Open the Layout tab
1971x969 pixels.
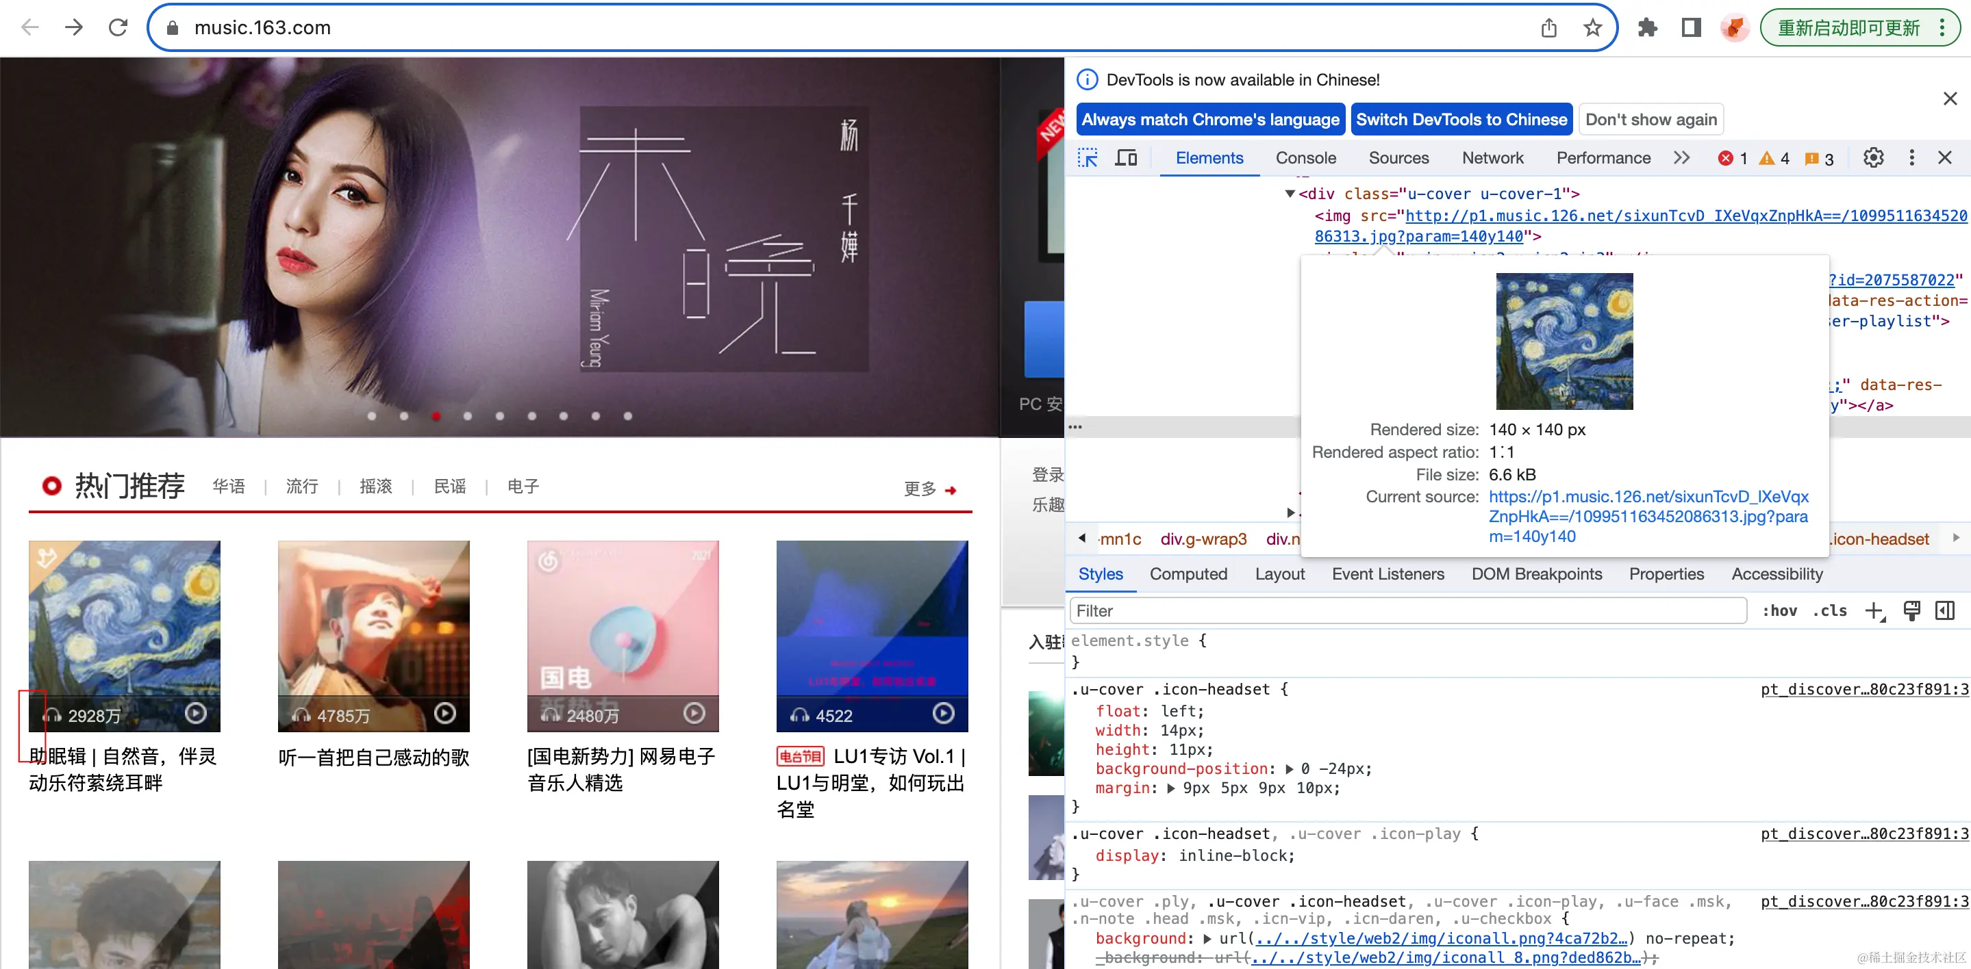pos(1279,573)
